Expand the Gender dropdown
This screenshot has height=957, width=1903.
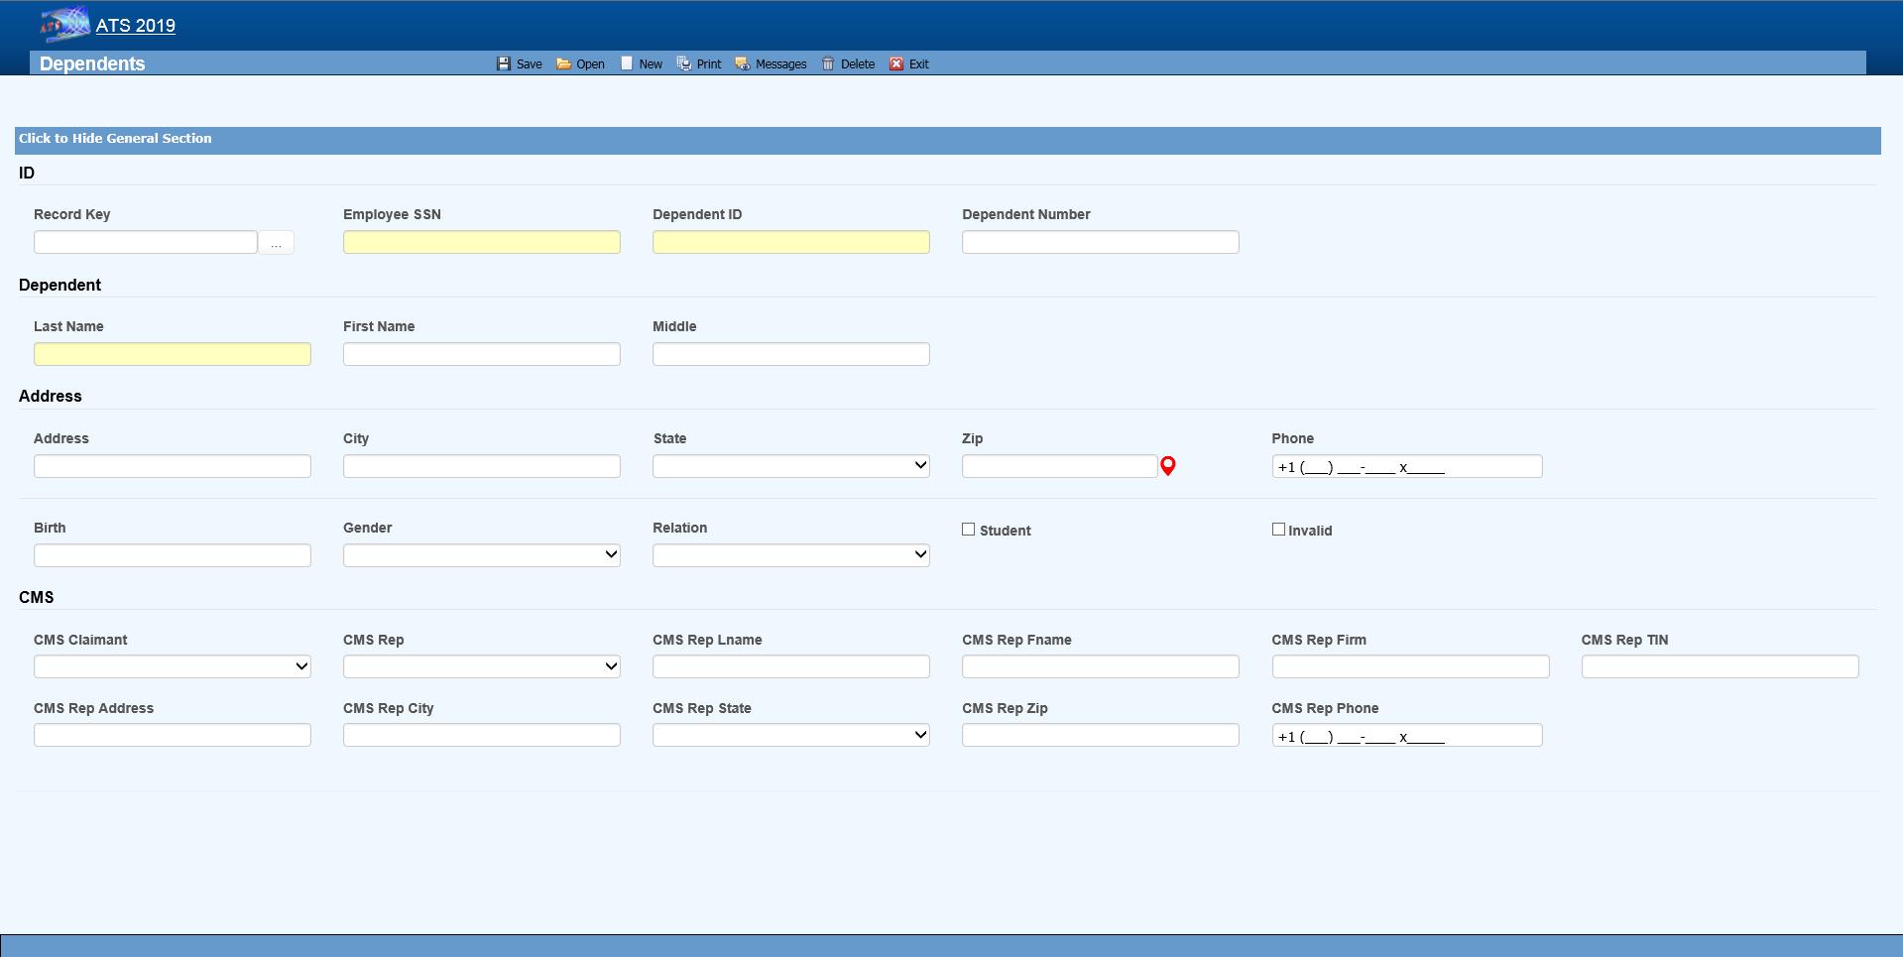point(481,555)
